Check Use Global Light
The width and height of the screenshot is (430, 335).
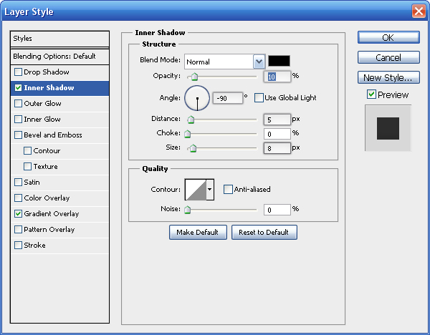(259, 98)
